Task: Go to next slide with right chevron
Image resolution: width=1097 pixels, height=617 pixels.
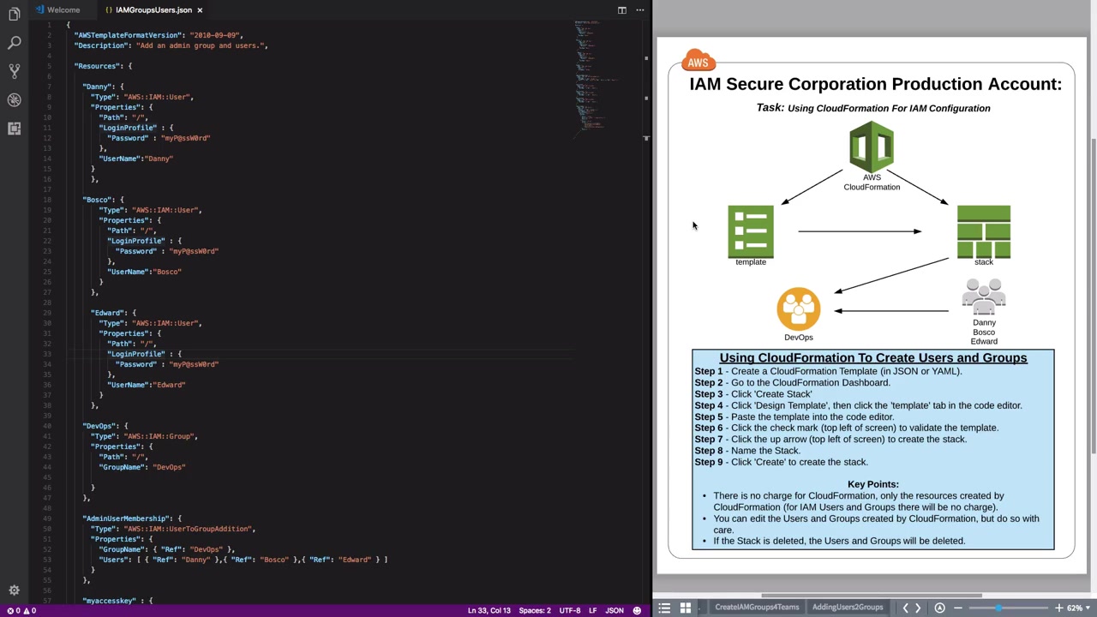Action: 918,608
